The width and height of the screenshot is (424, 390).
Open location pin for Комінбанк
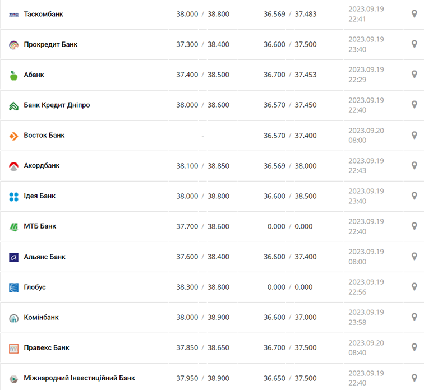pyautogui.click(x=414, y=317)
